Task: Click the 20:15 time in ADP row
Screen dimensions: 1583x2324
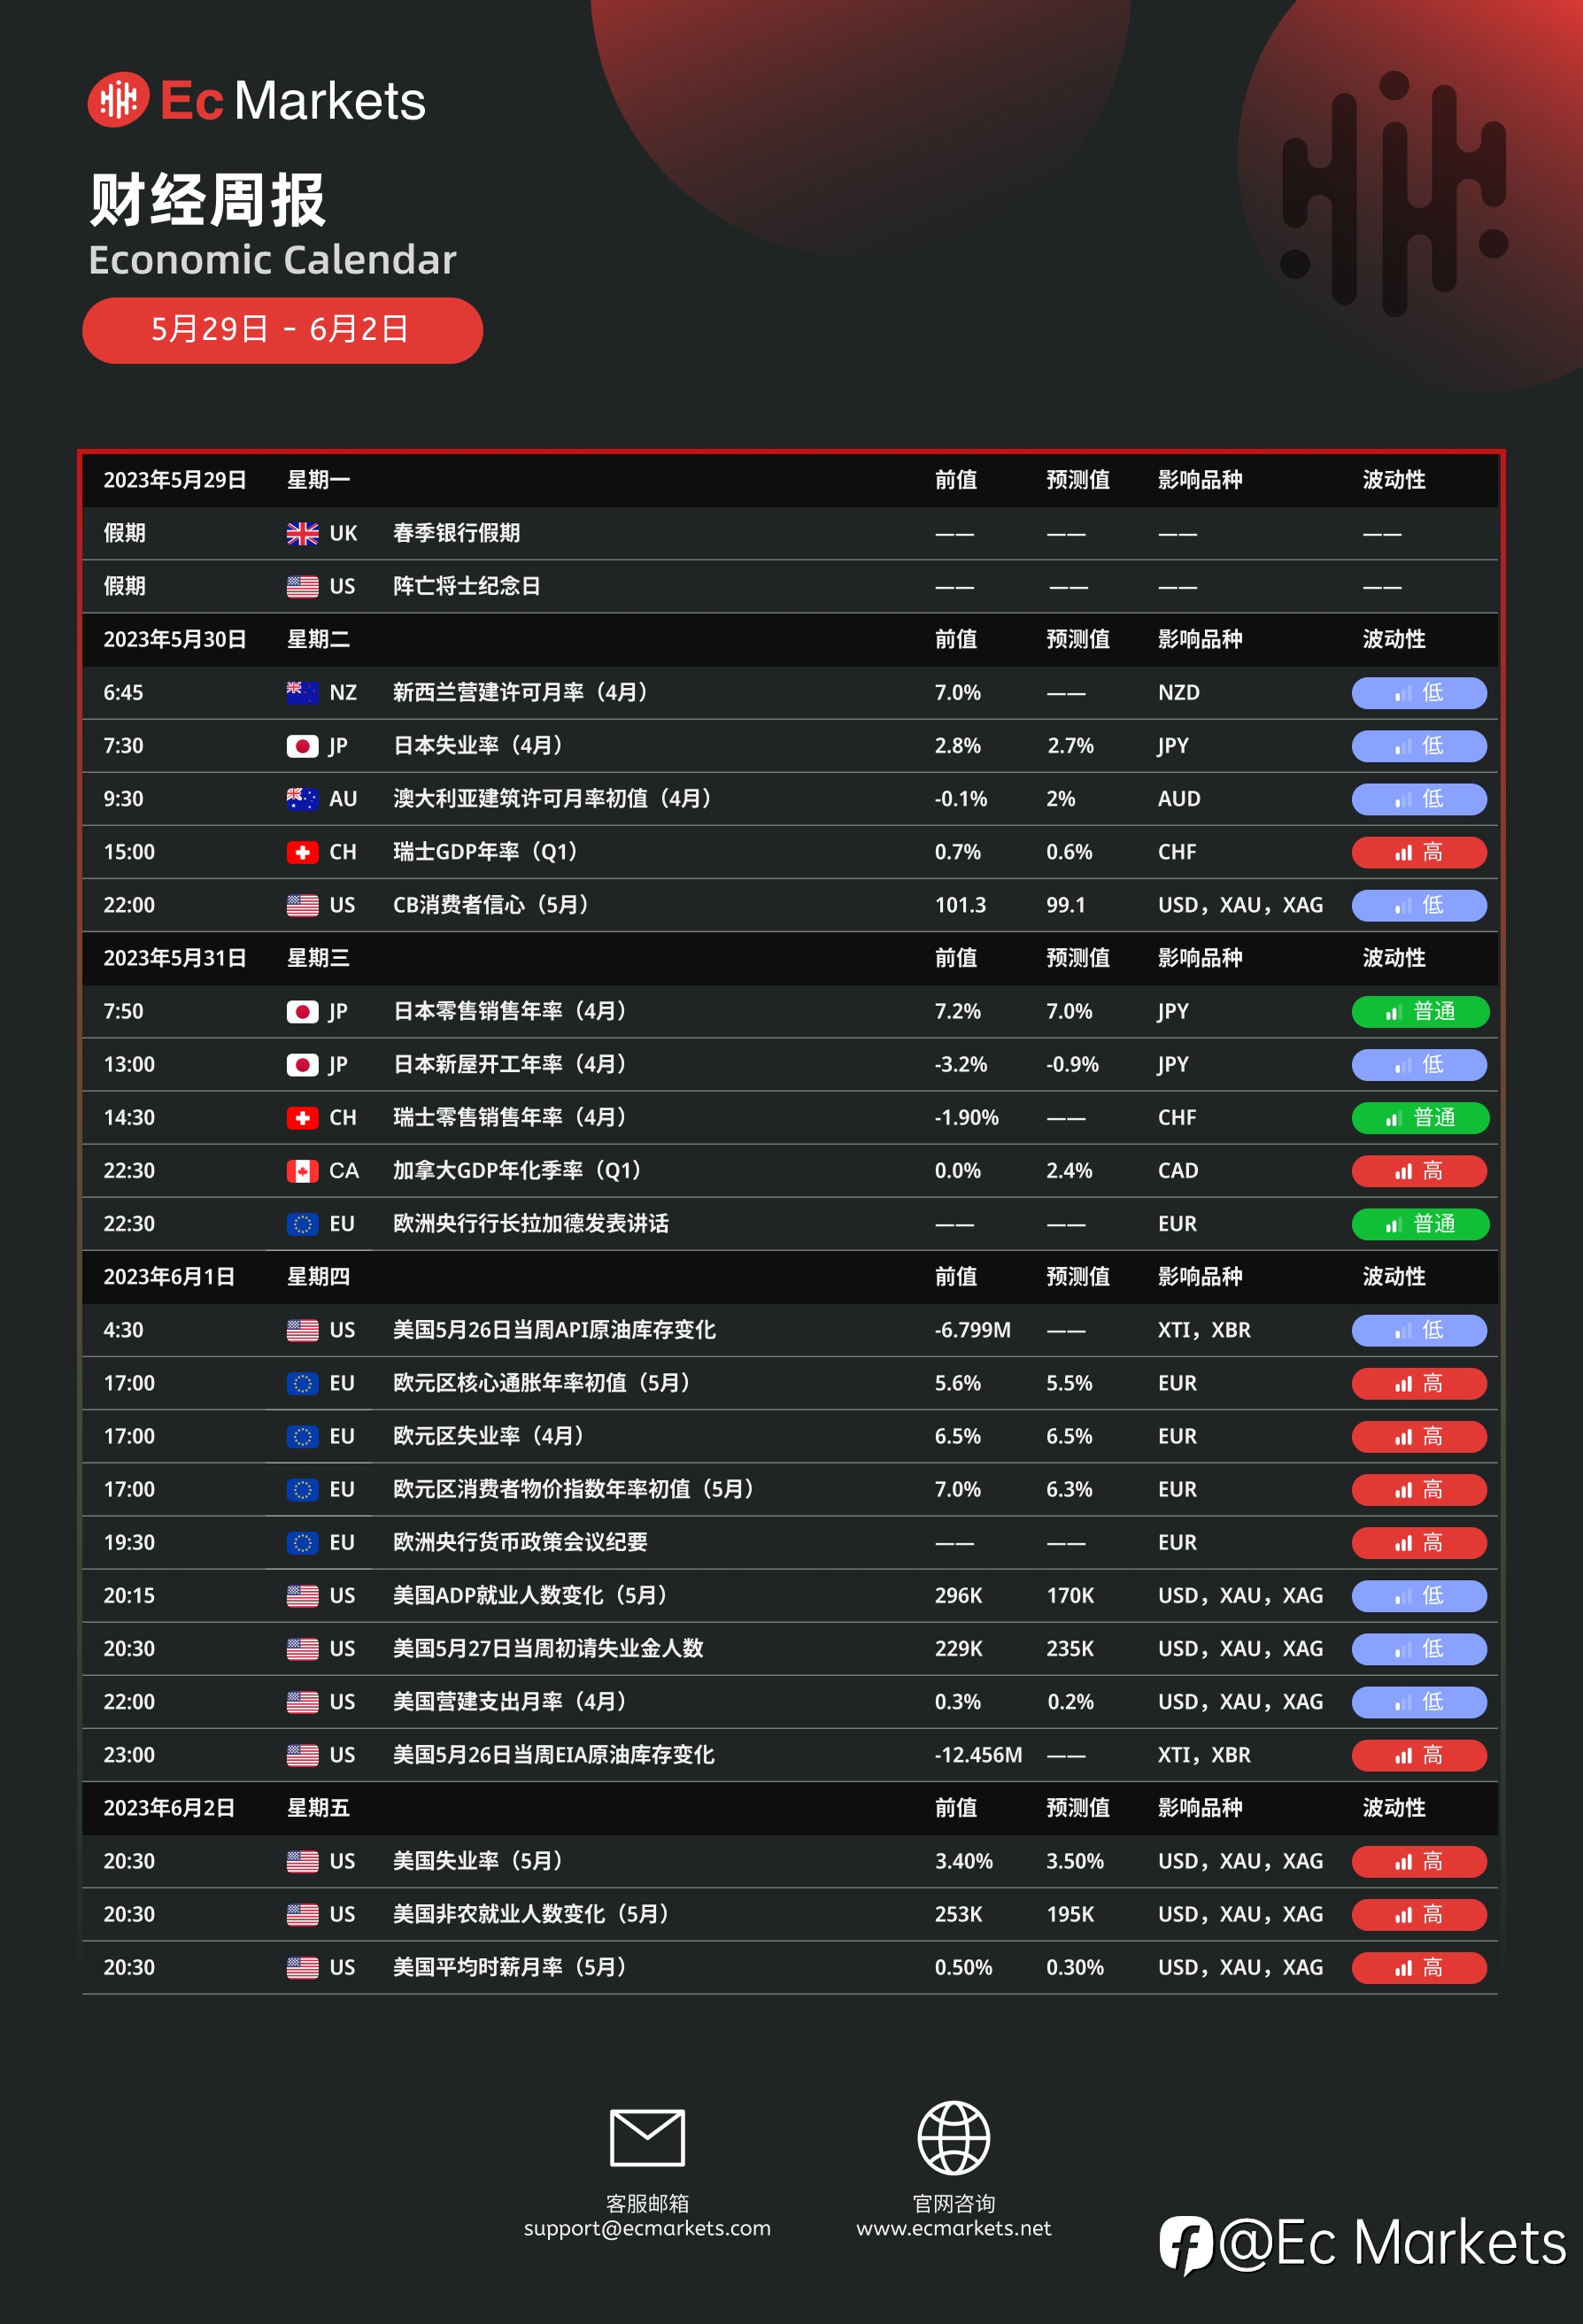Action: point(129,1595)
